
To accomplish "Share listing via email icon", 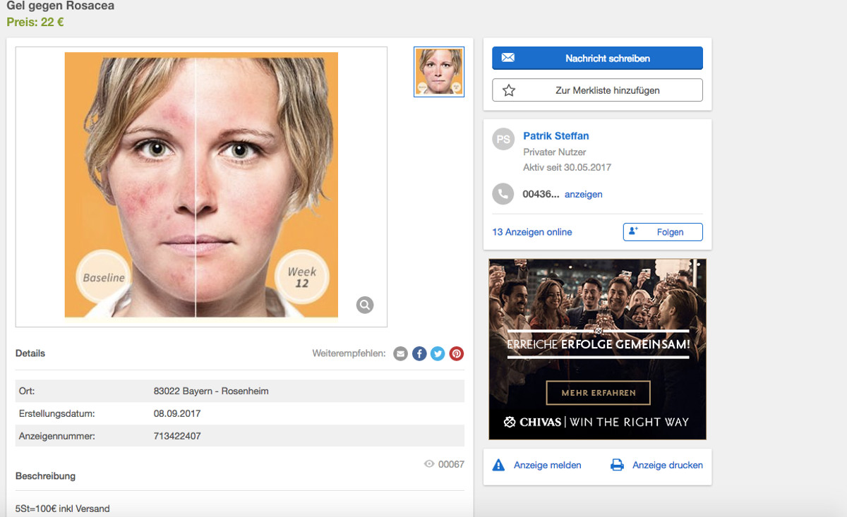I will coord(401,353).
